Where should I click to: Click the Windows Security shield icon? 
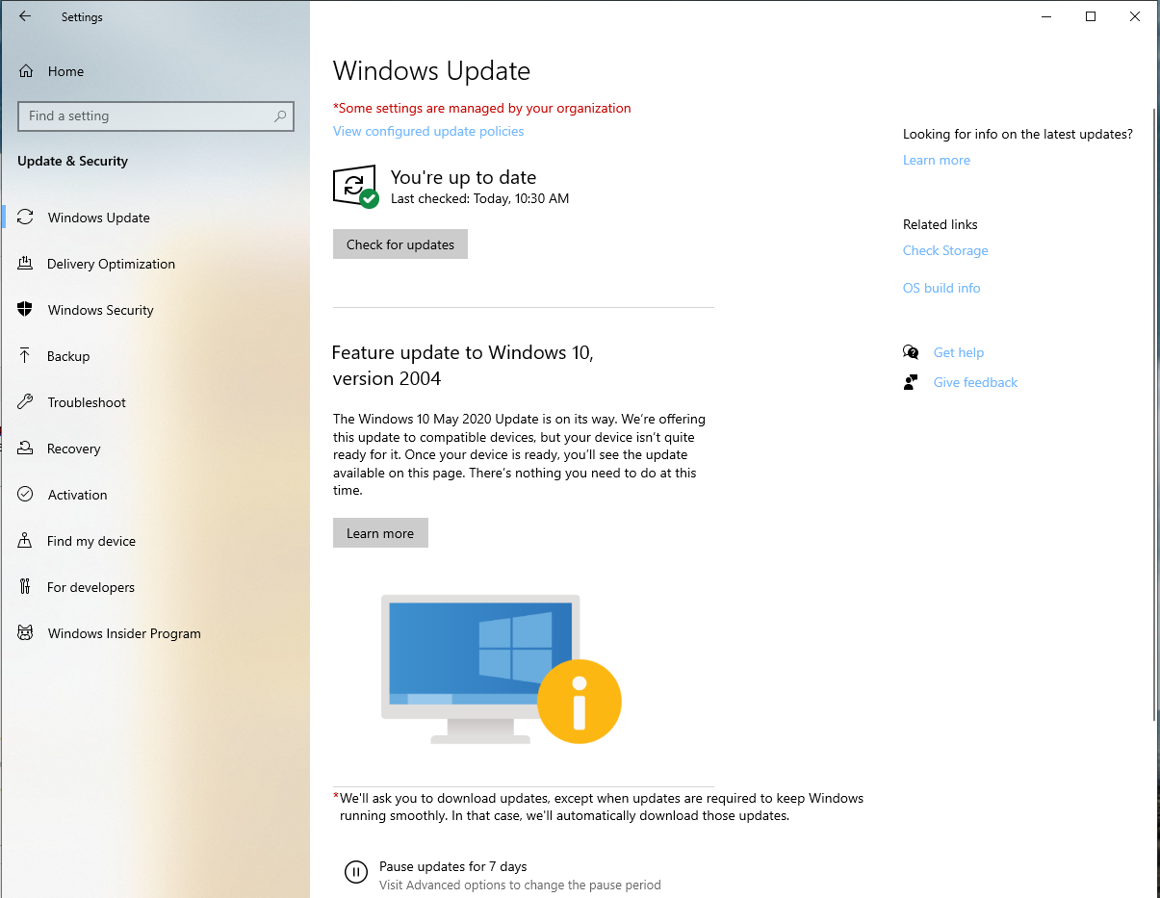[x=26, y=310]
